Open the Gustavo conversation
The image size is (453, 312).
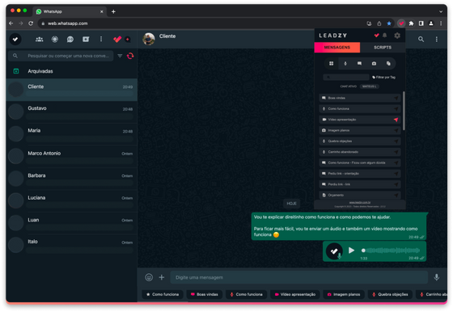[72, 112]
